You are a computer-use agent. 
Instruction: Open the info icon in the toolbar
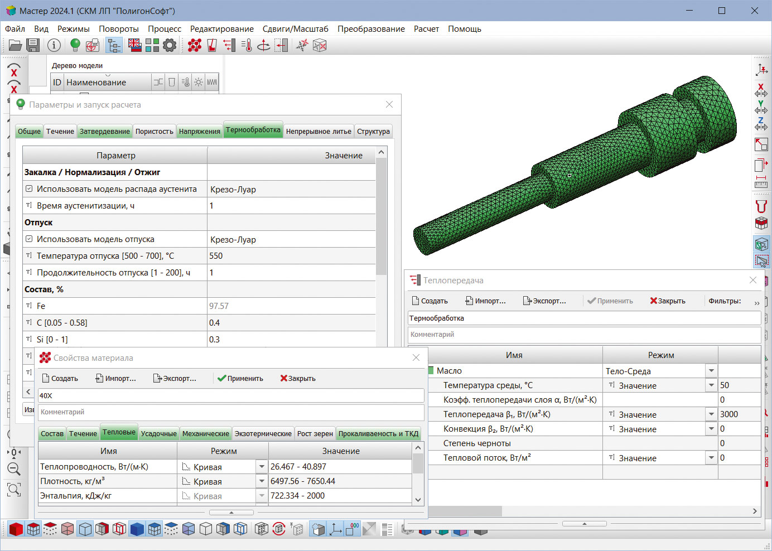(x=54, y=45)
